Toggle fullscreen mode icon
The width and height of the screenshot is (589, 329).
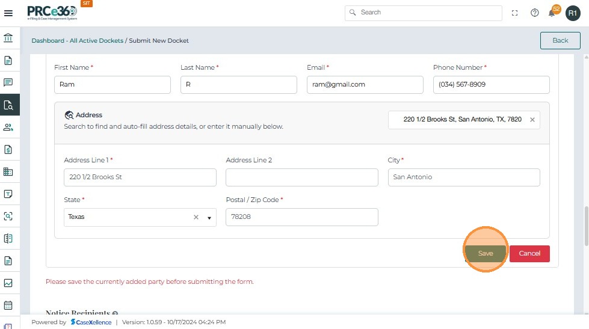(514, 13)
